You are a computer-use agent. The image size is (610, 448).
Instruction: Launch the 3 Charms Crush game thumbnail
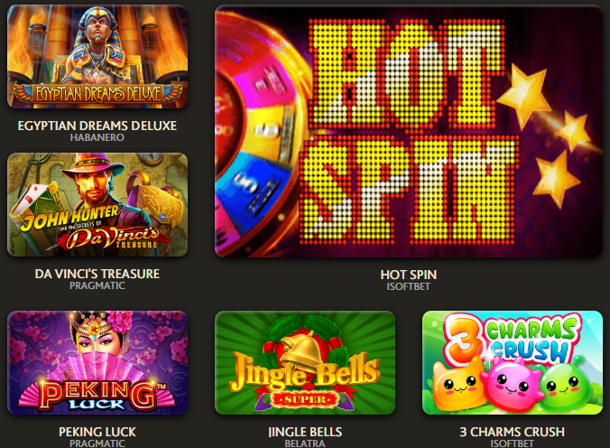point(513,363)
